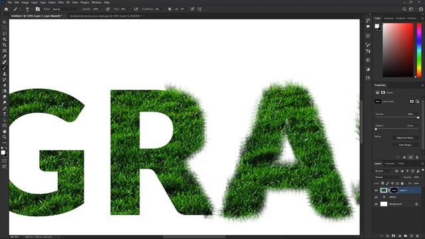Toggle airbrush build-up effect in options bar
The width and height of the screenshot is (425, 239).
point(135,9)
